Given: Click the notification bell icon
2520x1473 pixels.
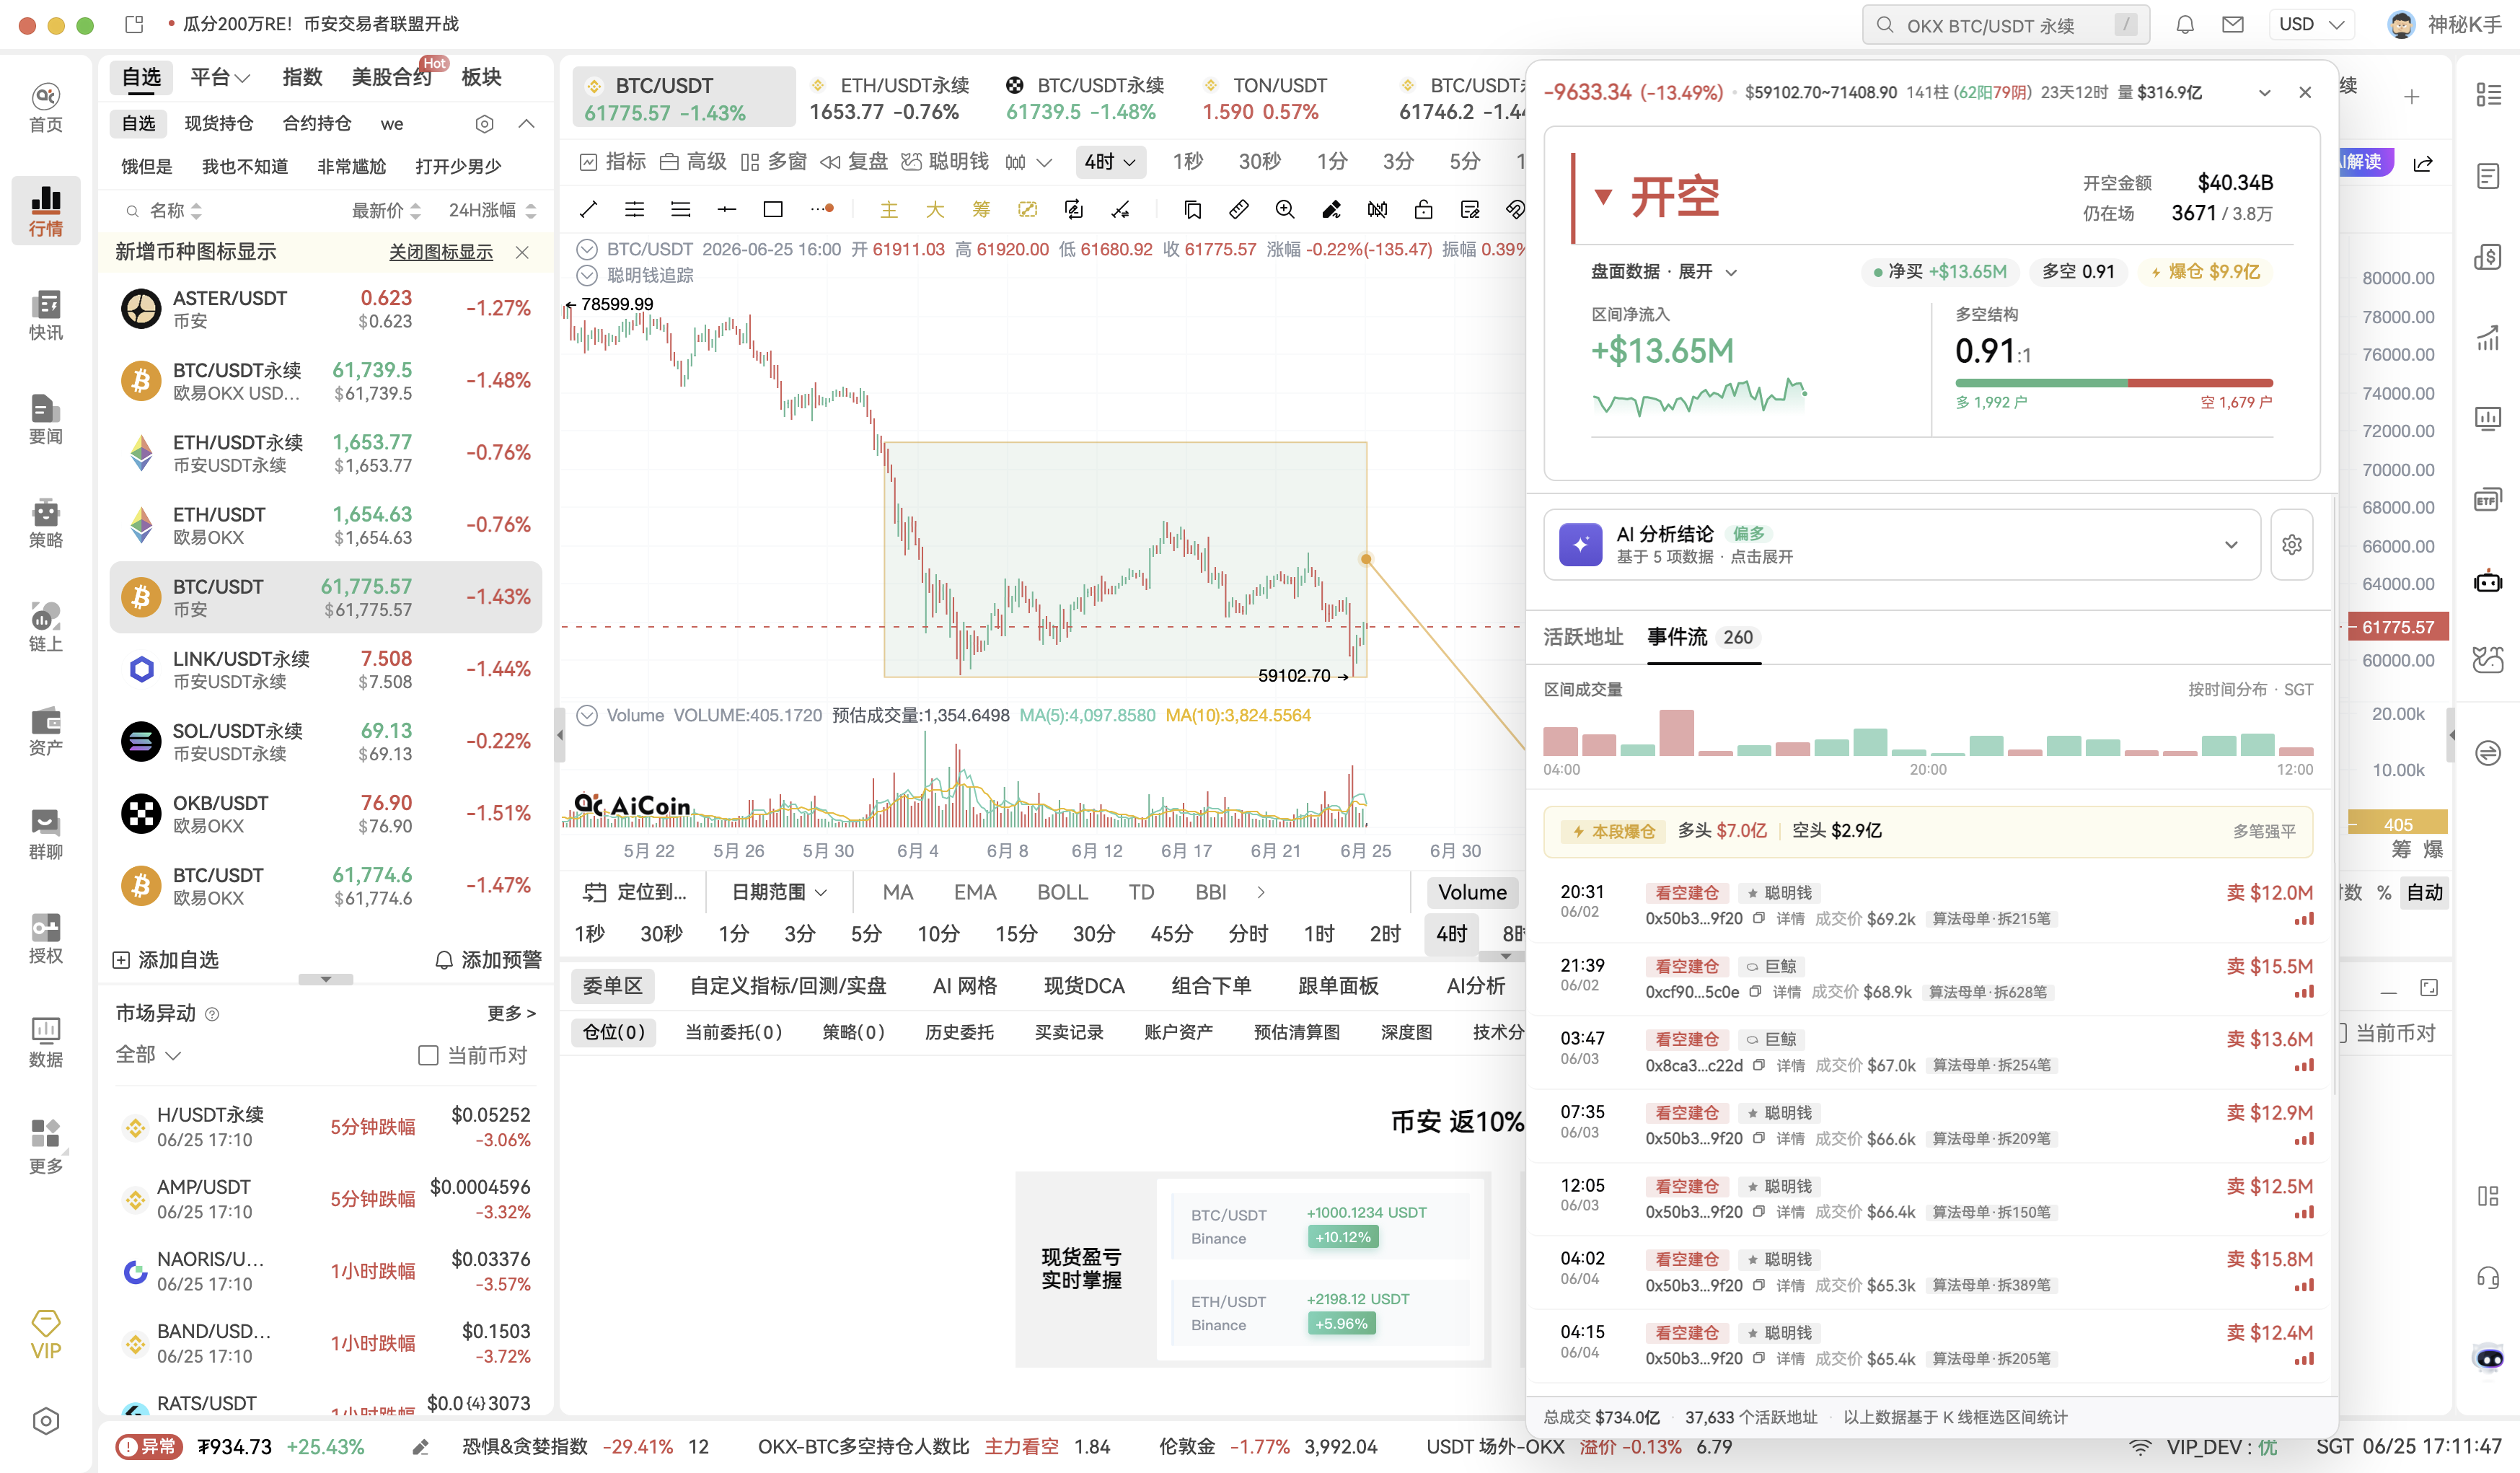Looking at the screenshot, I should click(2185, 24).
